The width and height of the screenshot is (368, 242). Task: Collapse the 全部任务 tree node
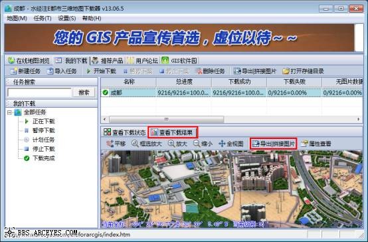click(9, 112)
